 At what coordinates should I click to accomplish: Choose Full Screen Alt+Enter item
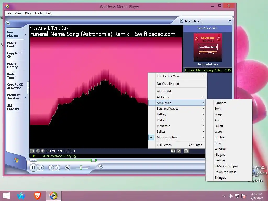click(177, 145)
